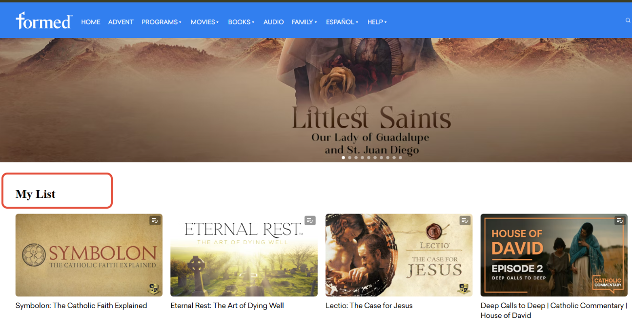Expand the MOVIES dropdown menu
632x331 pixels.
point(204,22)
